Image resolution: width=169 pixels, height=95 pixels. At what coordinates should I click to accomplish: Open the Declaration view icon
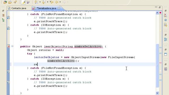(x=166, y=25)
